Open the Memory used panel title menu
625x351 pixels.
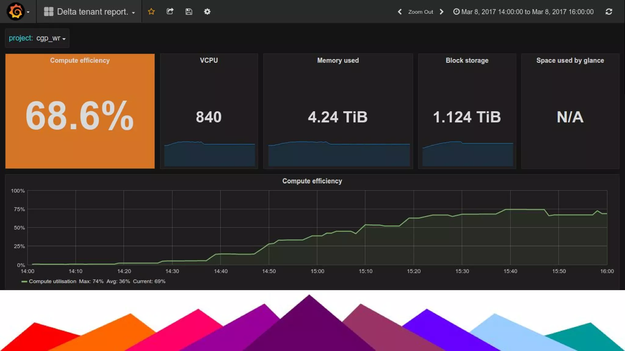[x=338, y=60]
